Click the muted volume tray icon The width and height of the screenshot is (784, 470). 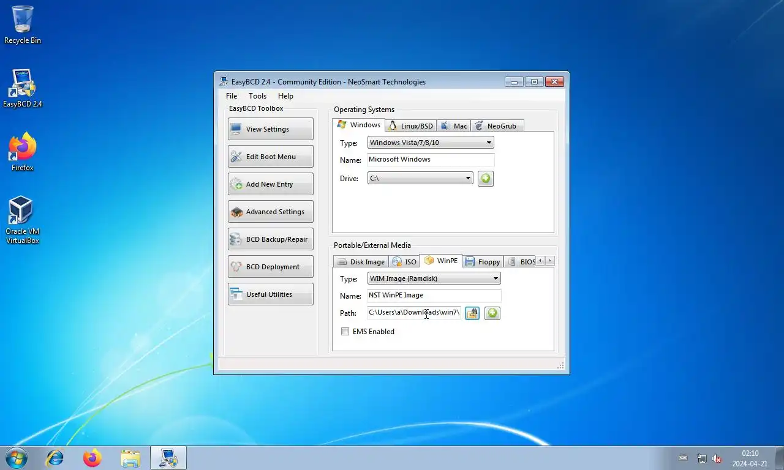click(717, 458)
